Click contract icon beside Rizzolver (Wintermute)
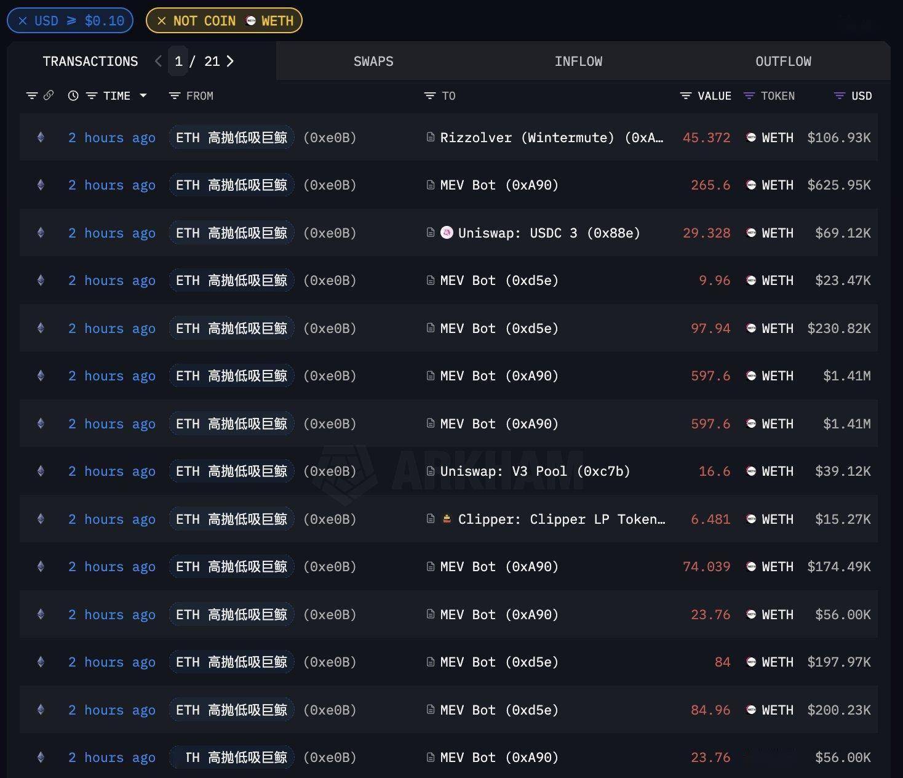Viewport: 903px width, 778px height. coord(431,137)
